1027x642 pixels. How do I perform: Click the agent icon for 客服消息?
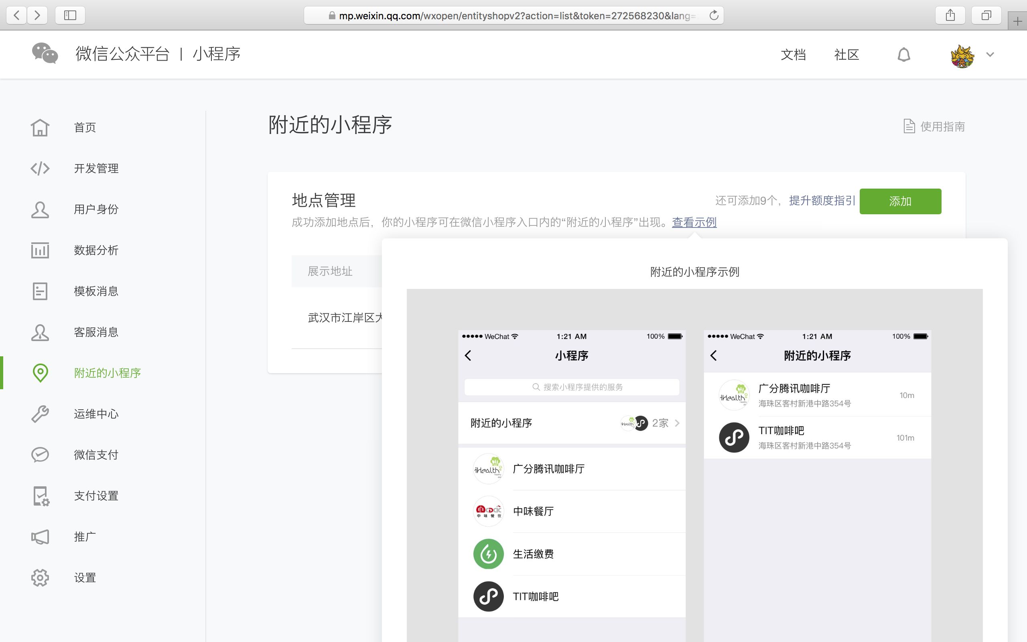click(x=40, y=332)
